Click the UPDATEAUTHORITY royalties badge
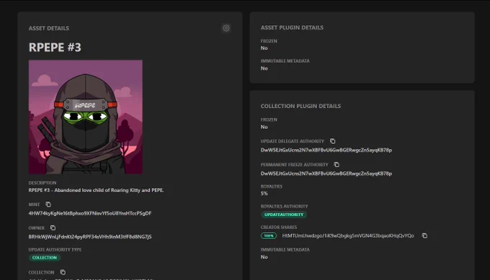This screenshot has width=490, height=280. pos(284,214)
